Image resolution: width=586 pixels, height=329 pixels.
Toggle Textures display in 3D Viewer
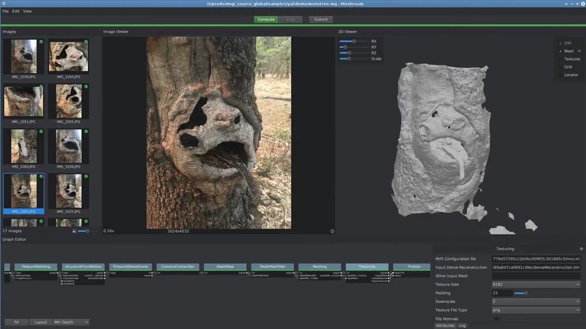tap(572, 59)
